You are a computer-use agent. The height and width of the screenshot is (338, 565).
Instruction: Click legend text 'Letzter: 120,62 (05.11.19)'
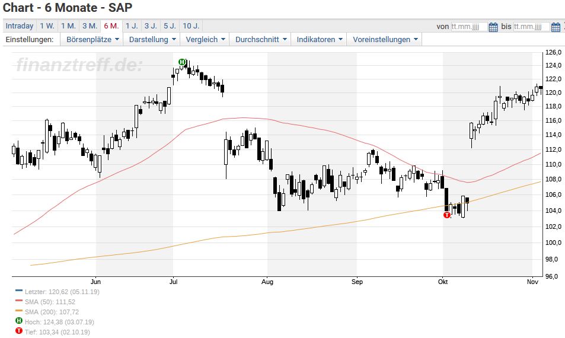[x=62, y=292]
